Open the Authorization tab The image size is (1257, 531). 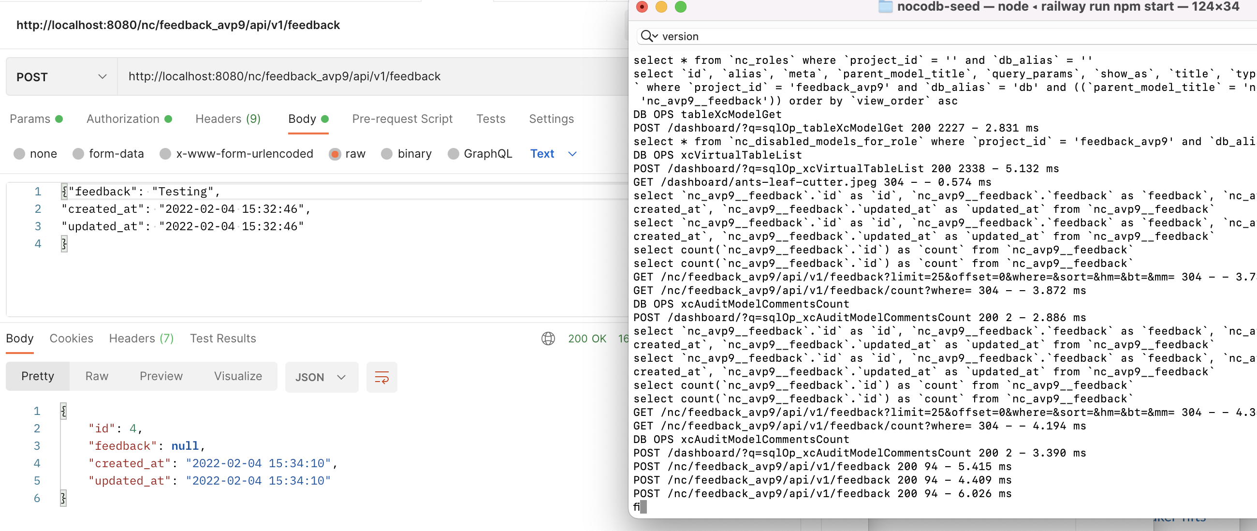pos(122,118)
